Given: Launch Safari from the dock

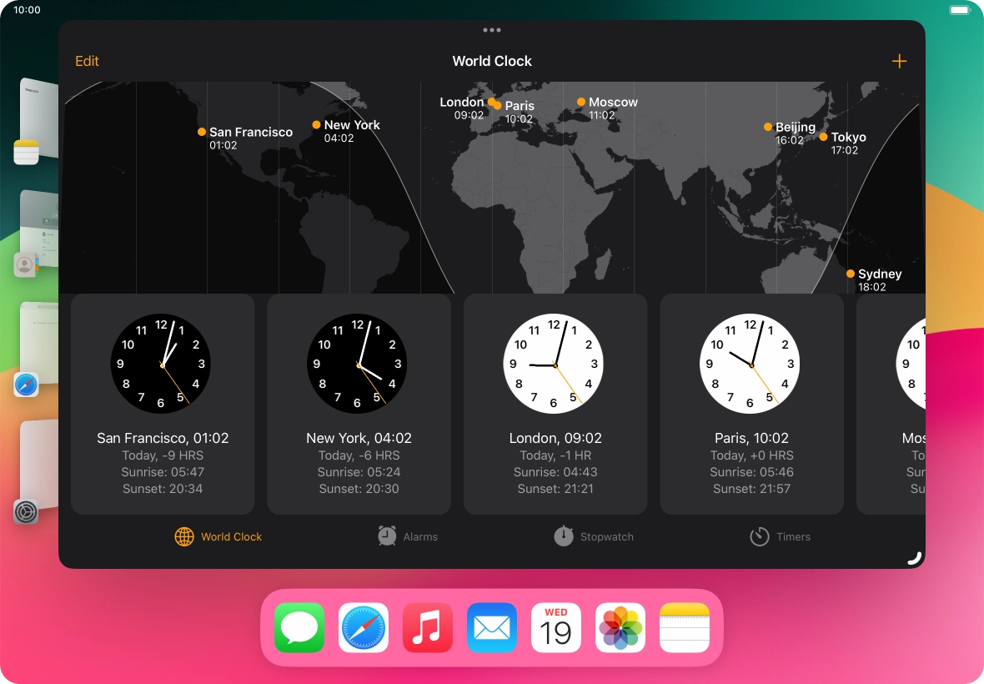Looking at the screenshot, I should click(364, 628).
